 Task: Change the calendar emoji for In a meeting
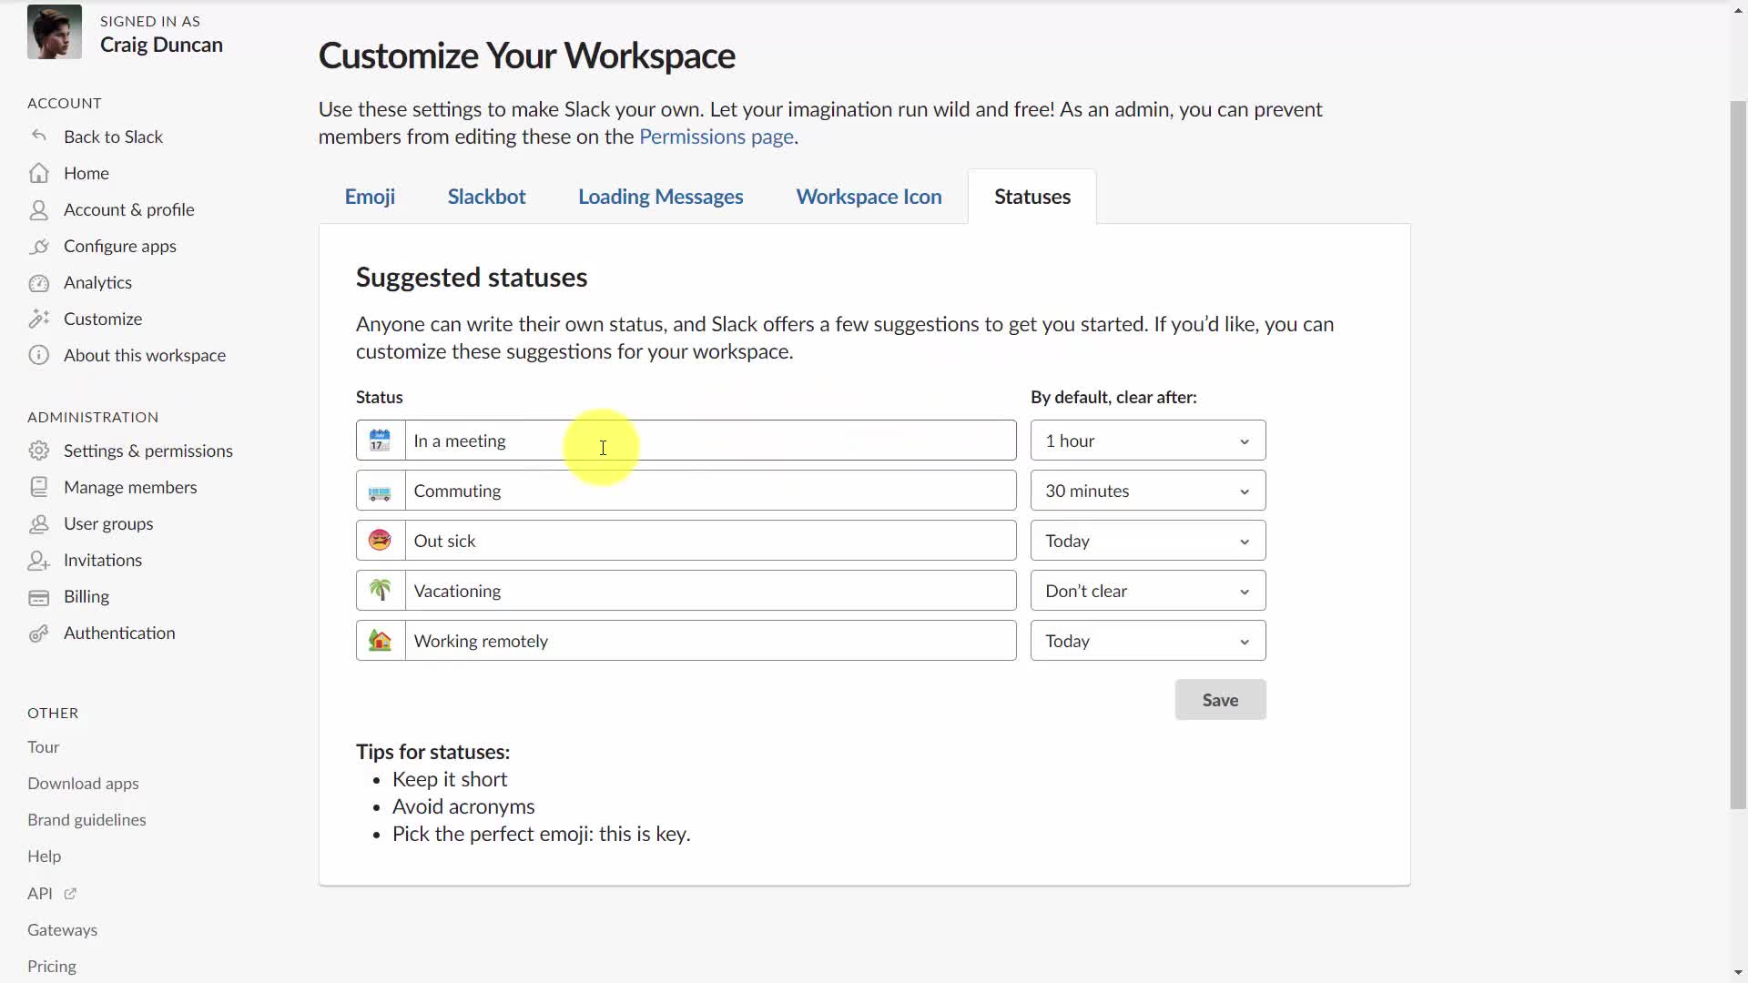(x=380, y=441)
